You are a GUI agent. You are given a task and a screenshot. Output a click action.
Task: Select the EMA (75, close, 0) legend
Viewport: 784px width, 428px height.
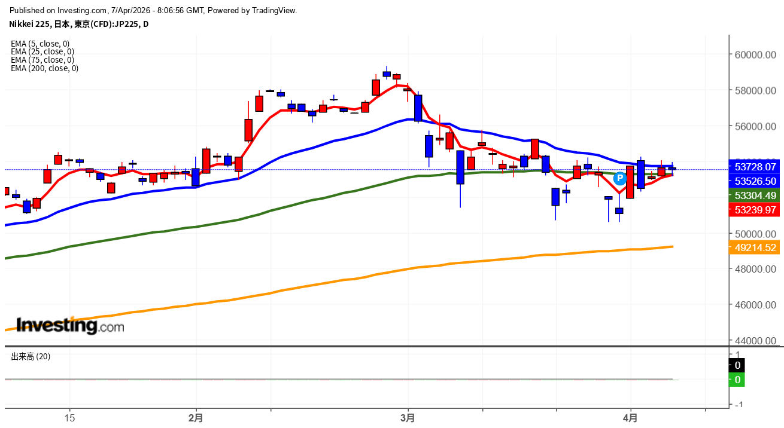(42, 60)
